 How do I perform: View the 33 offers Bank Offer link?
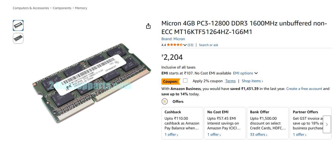(258, 134)
